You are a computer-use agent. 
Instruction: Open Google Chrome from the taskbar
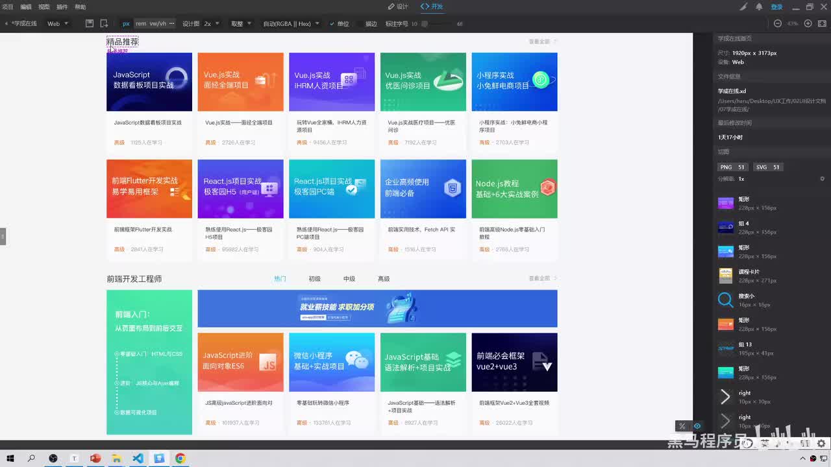(x=180, y=459)
